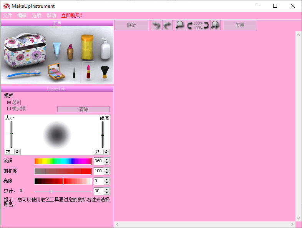
Task: Click the brush preview circle
Action: [57, 135]
